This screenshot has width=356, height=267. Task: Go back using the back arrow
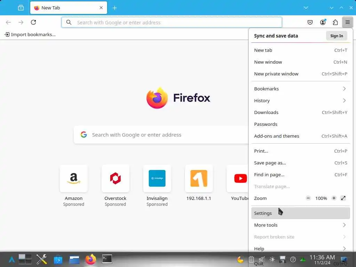click(x=8, y=22)
